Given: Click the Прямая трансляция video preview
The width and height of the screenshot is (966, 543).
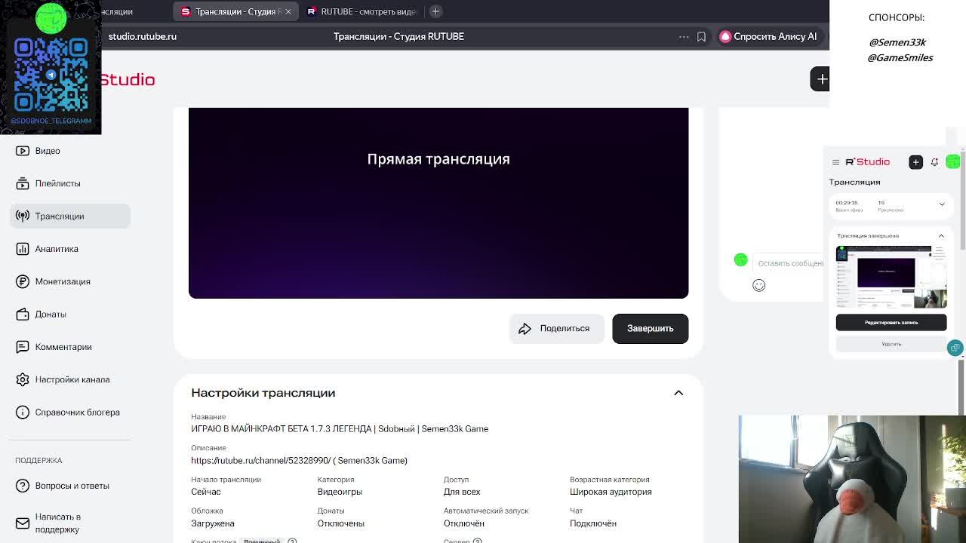Looking at the screenshot, I should [x=438, y=203].
